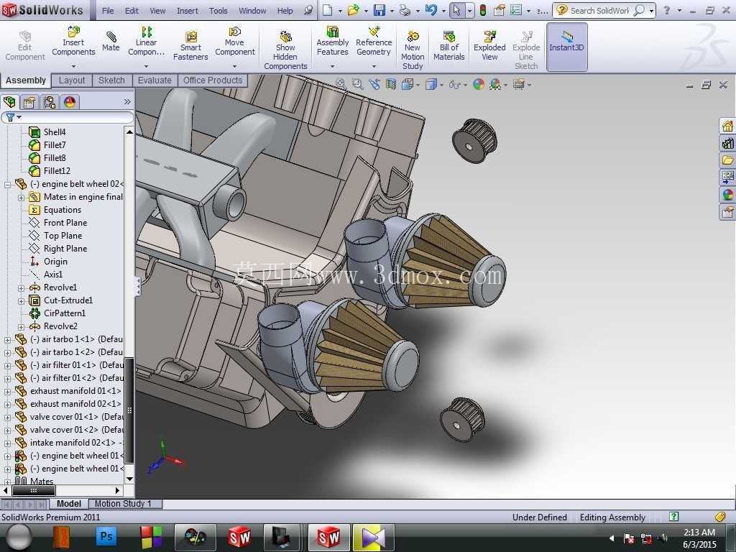Open the ConfigurationManager tab icon
The width and height of the screenshot is (736, 552).
[x=50, y=102]
